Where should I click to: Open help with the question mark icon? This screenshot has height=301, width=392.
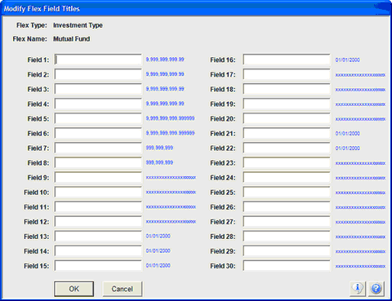(376, 288)
